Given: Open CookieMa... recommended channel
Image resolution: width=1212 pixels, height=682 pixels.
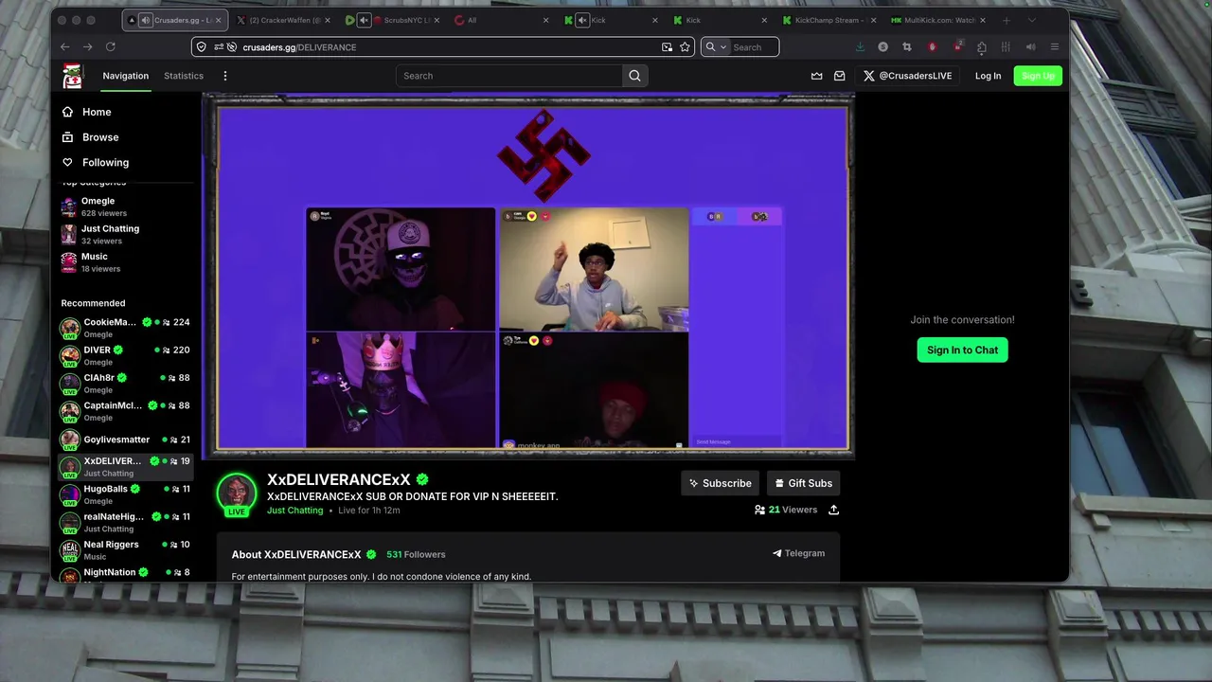Looking at the screenshot, I should (125, 328).
